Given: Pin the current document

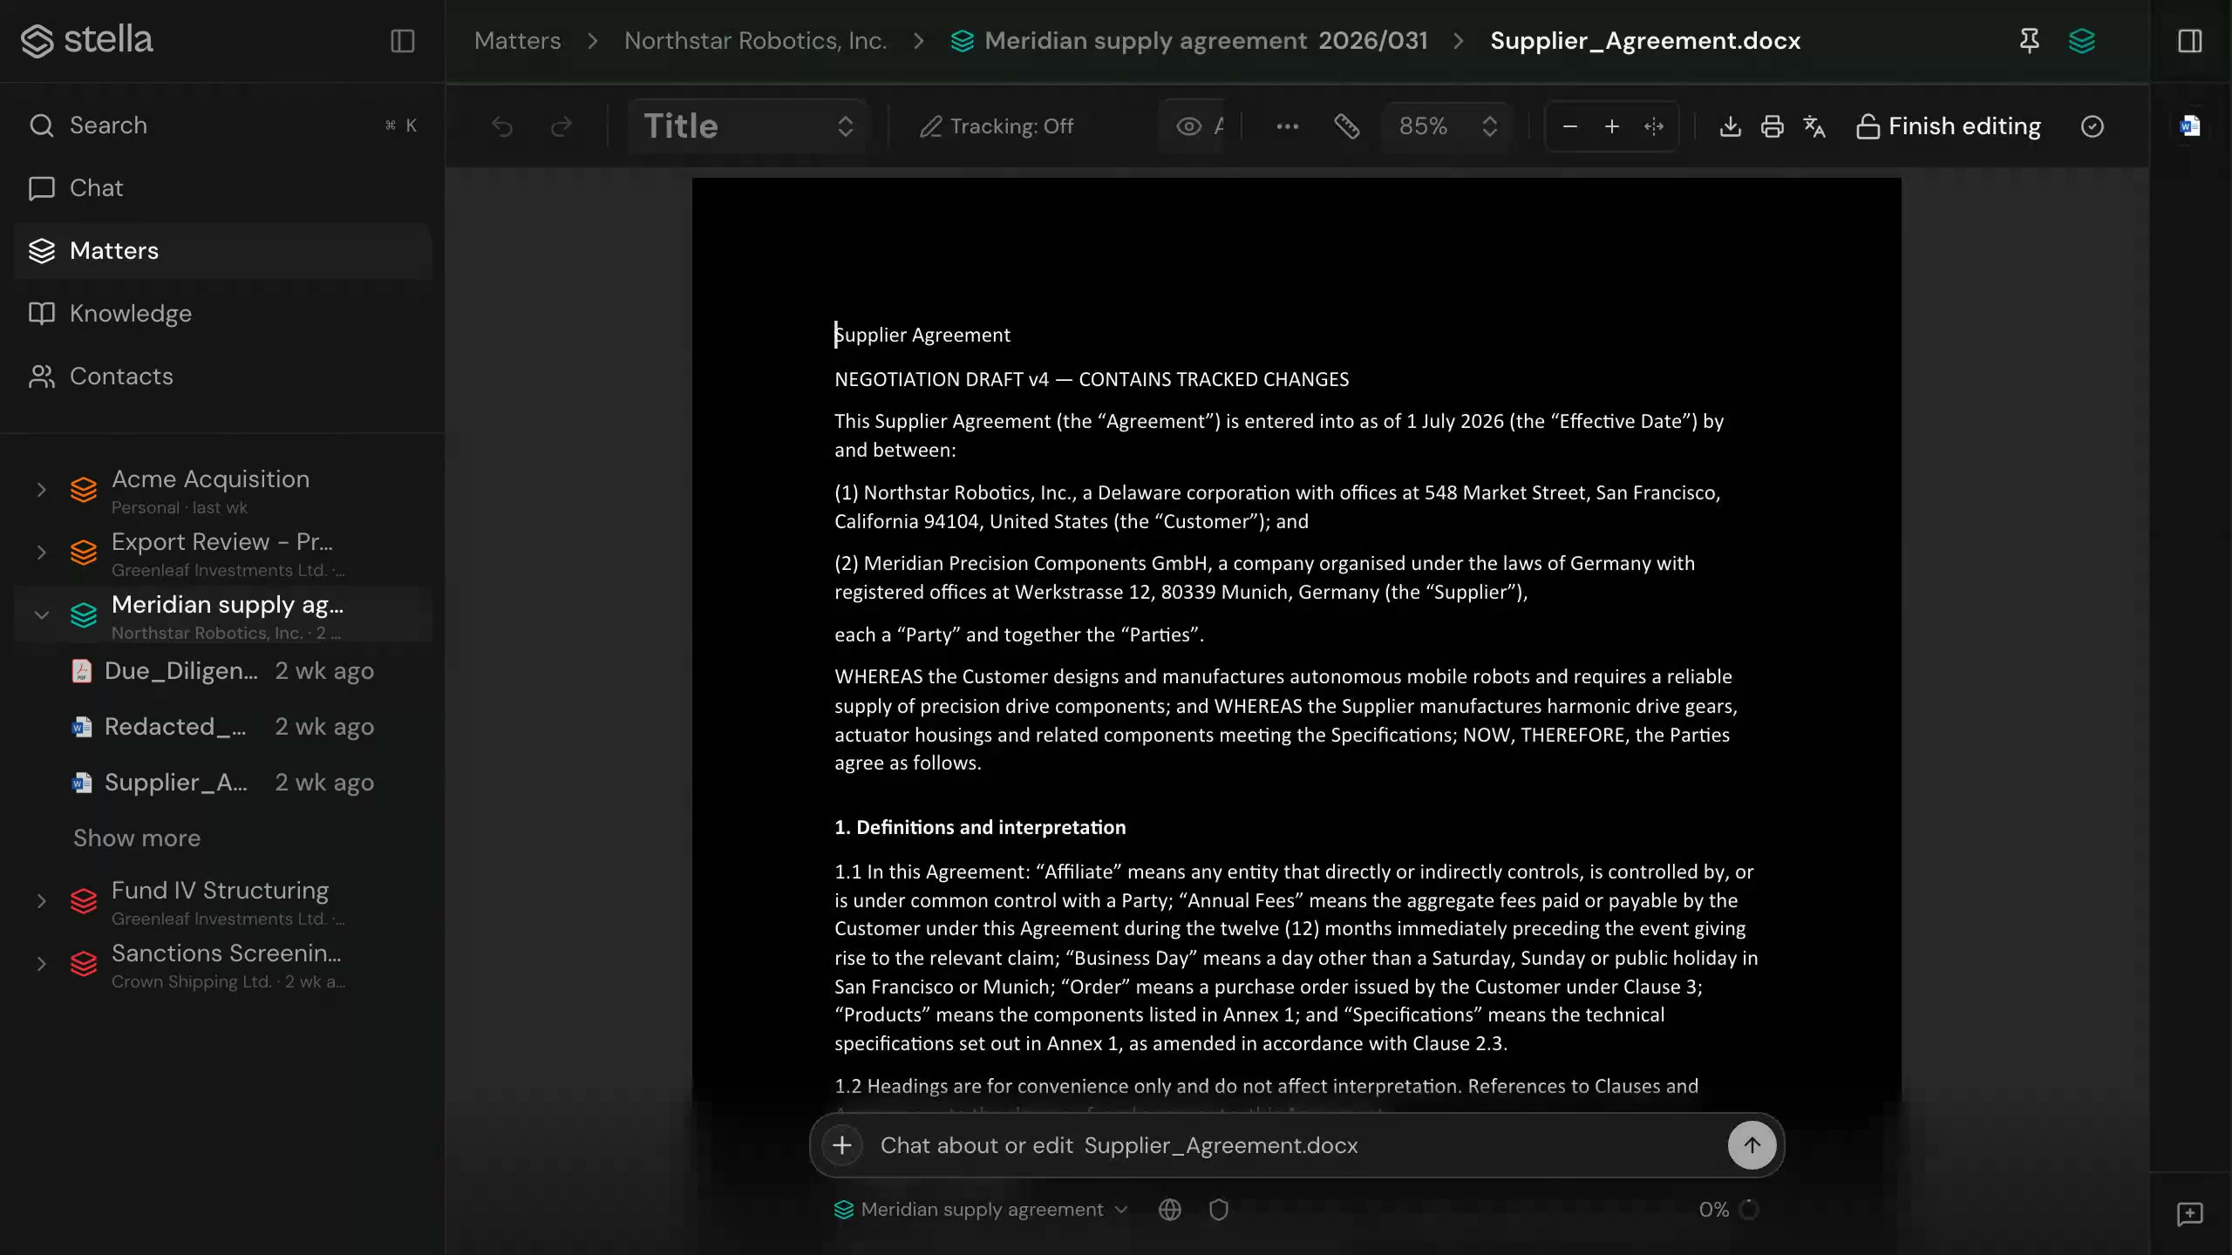Looking at the screenshot, I should point(2029,41).
